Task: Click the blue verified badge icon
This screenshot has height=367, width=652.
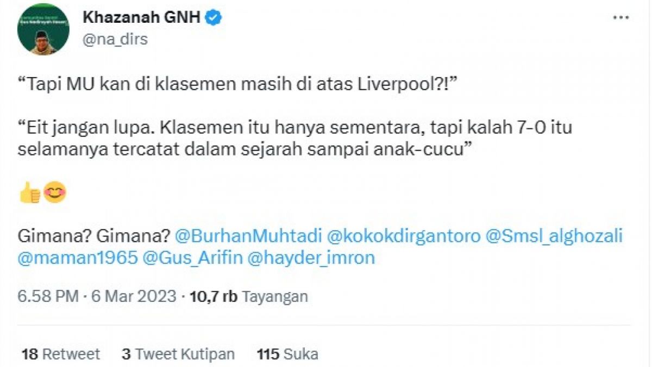Action: coord(214,17)
